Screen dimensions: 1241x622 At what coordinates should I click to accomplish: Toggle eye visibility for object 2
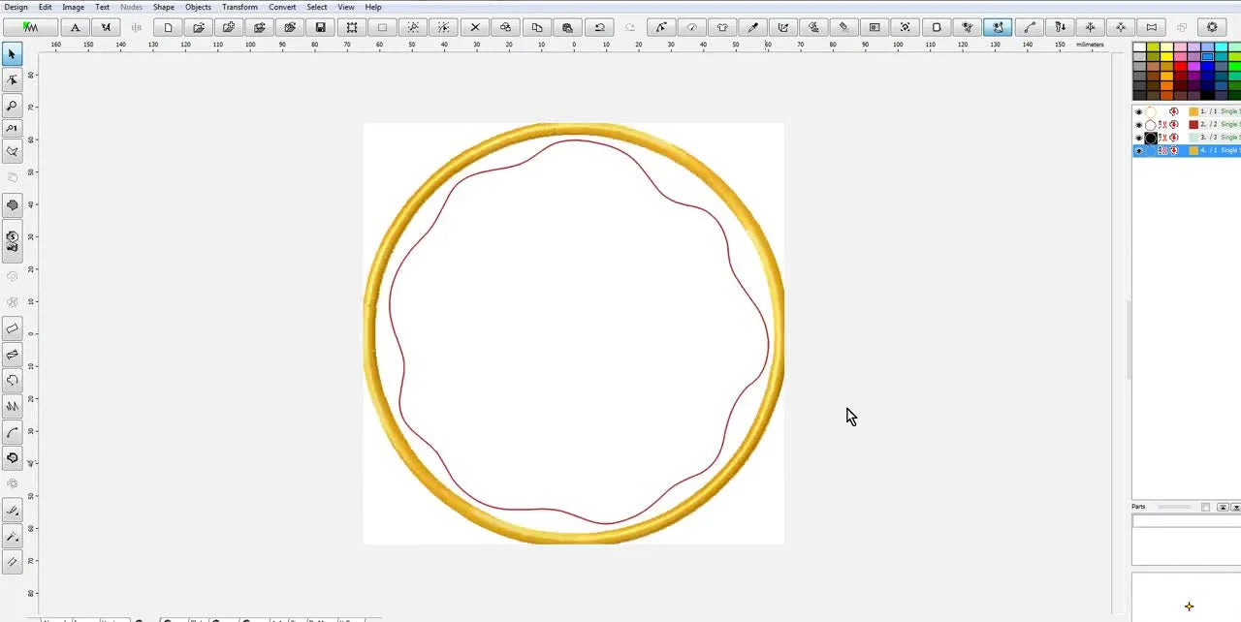point(1138,125)
